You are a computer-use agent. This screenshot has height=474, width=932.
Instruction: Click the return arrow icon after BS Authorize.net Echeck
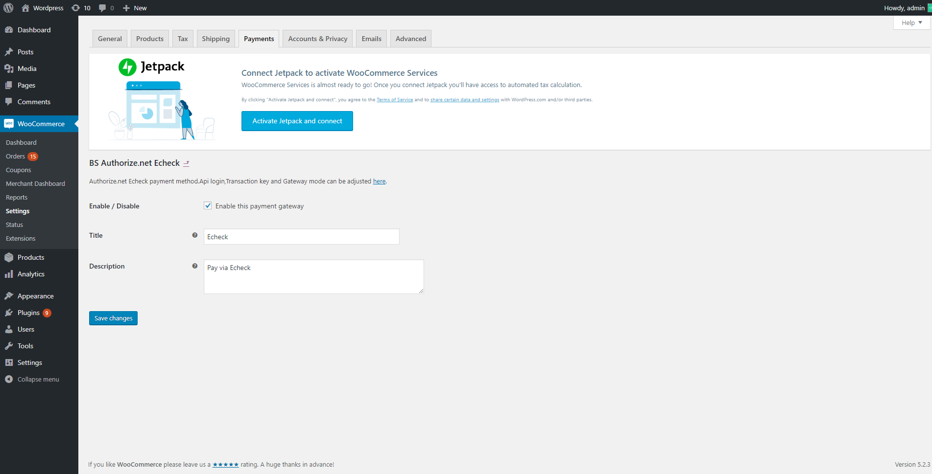click(186, 163)
